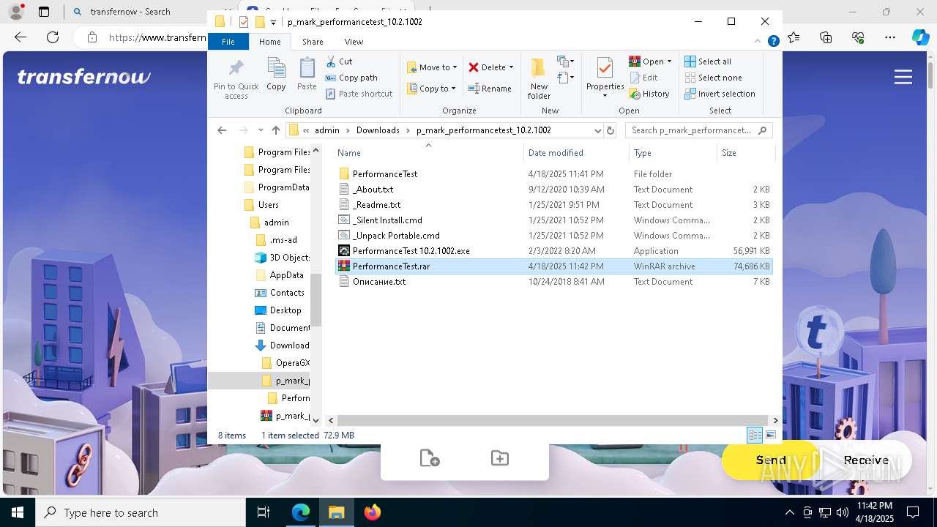Switch to large icons view layout
The width and height of the screenshot is (937, 527).
(770, 435)
